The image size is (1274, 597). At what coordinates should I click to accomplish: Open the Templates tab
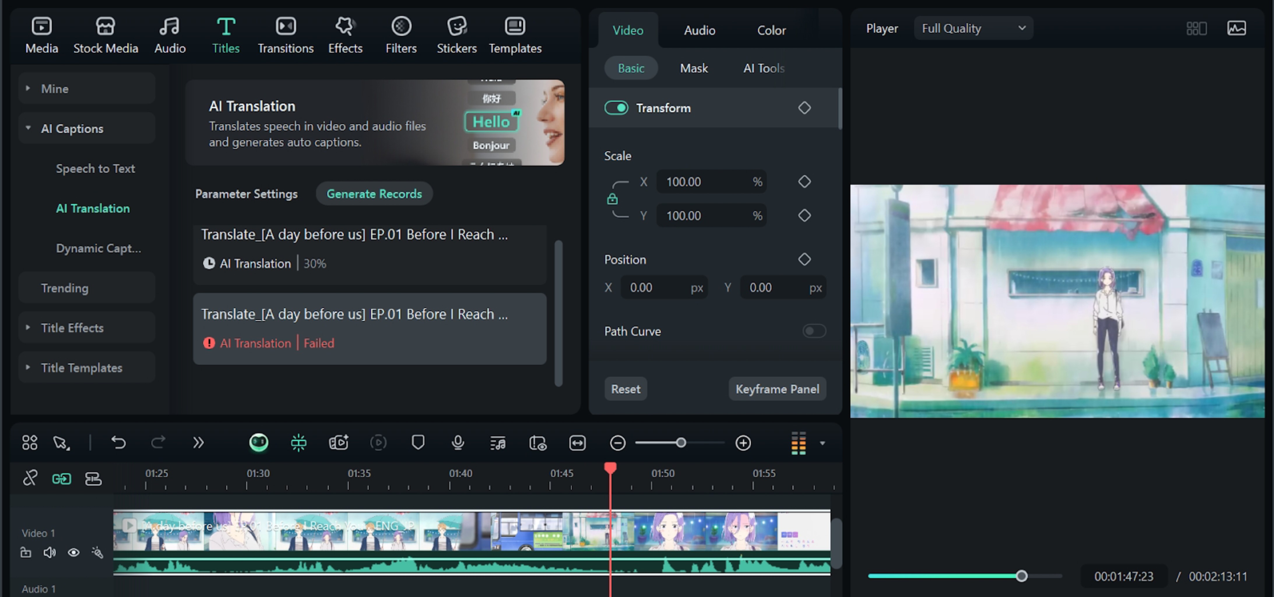pyautogui.click(x=515, y=35)
